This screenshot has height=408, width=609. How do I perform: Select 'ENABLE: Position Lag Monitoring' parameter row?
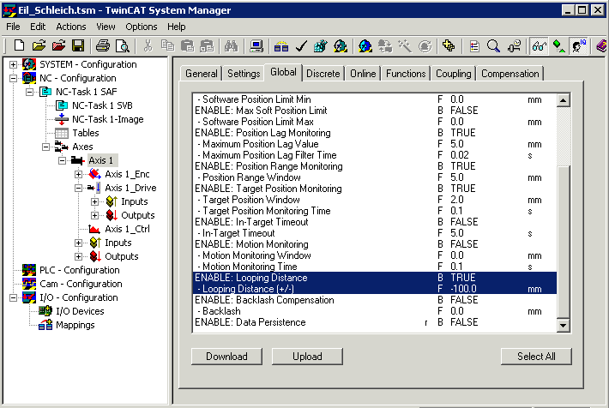pyautogui.click(x=375, y=133)
